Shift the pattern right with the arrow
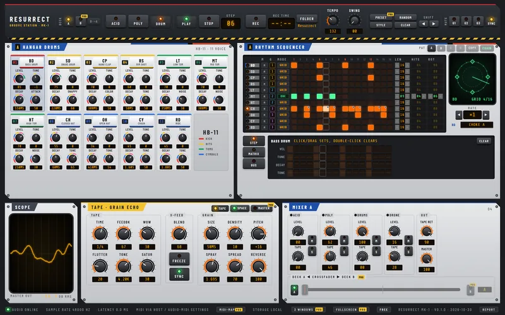Image resolution: width=505 pixels, height=315 pixels. (434, 24)
